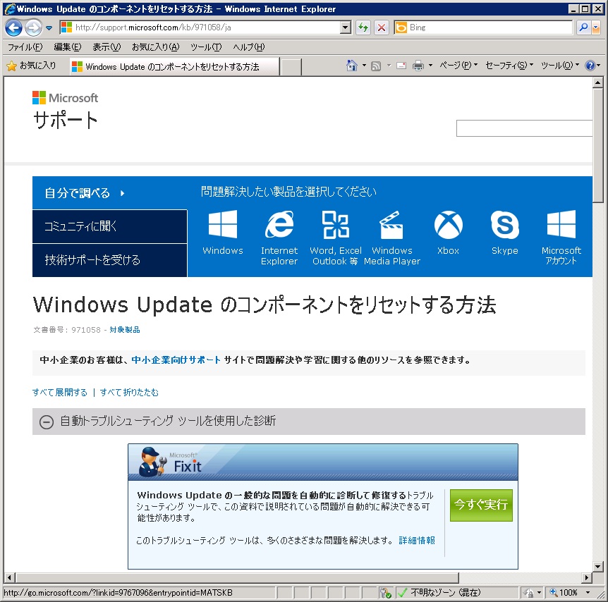Click the Home toolbar icon

pyautogui.click(x=351, y=66)
